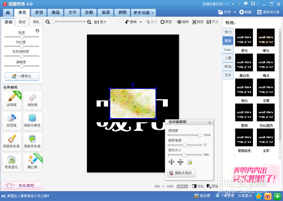The height and width of the screenshot is (201, 283).
Task: Click the zoom in magnifier icon
Action: pos(89,22)
